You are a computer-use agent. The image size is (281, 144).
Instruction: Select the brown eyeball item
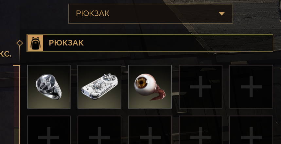(150, 87)
